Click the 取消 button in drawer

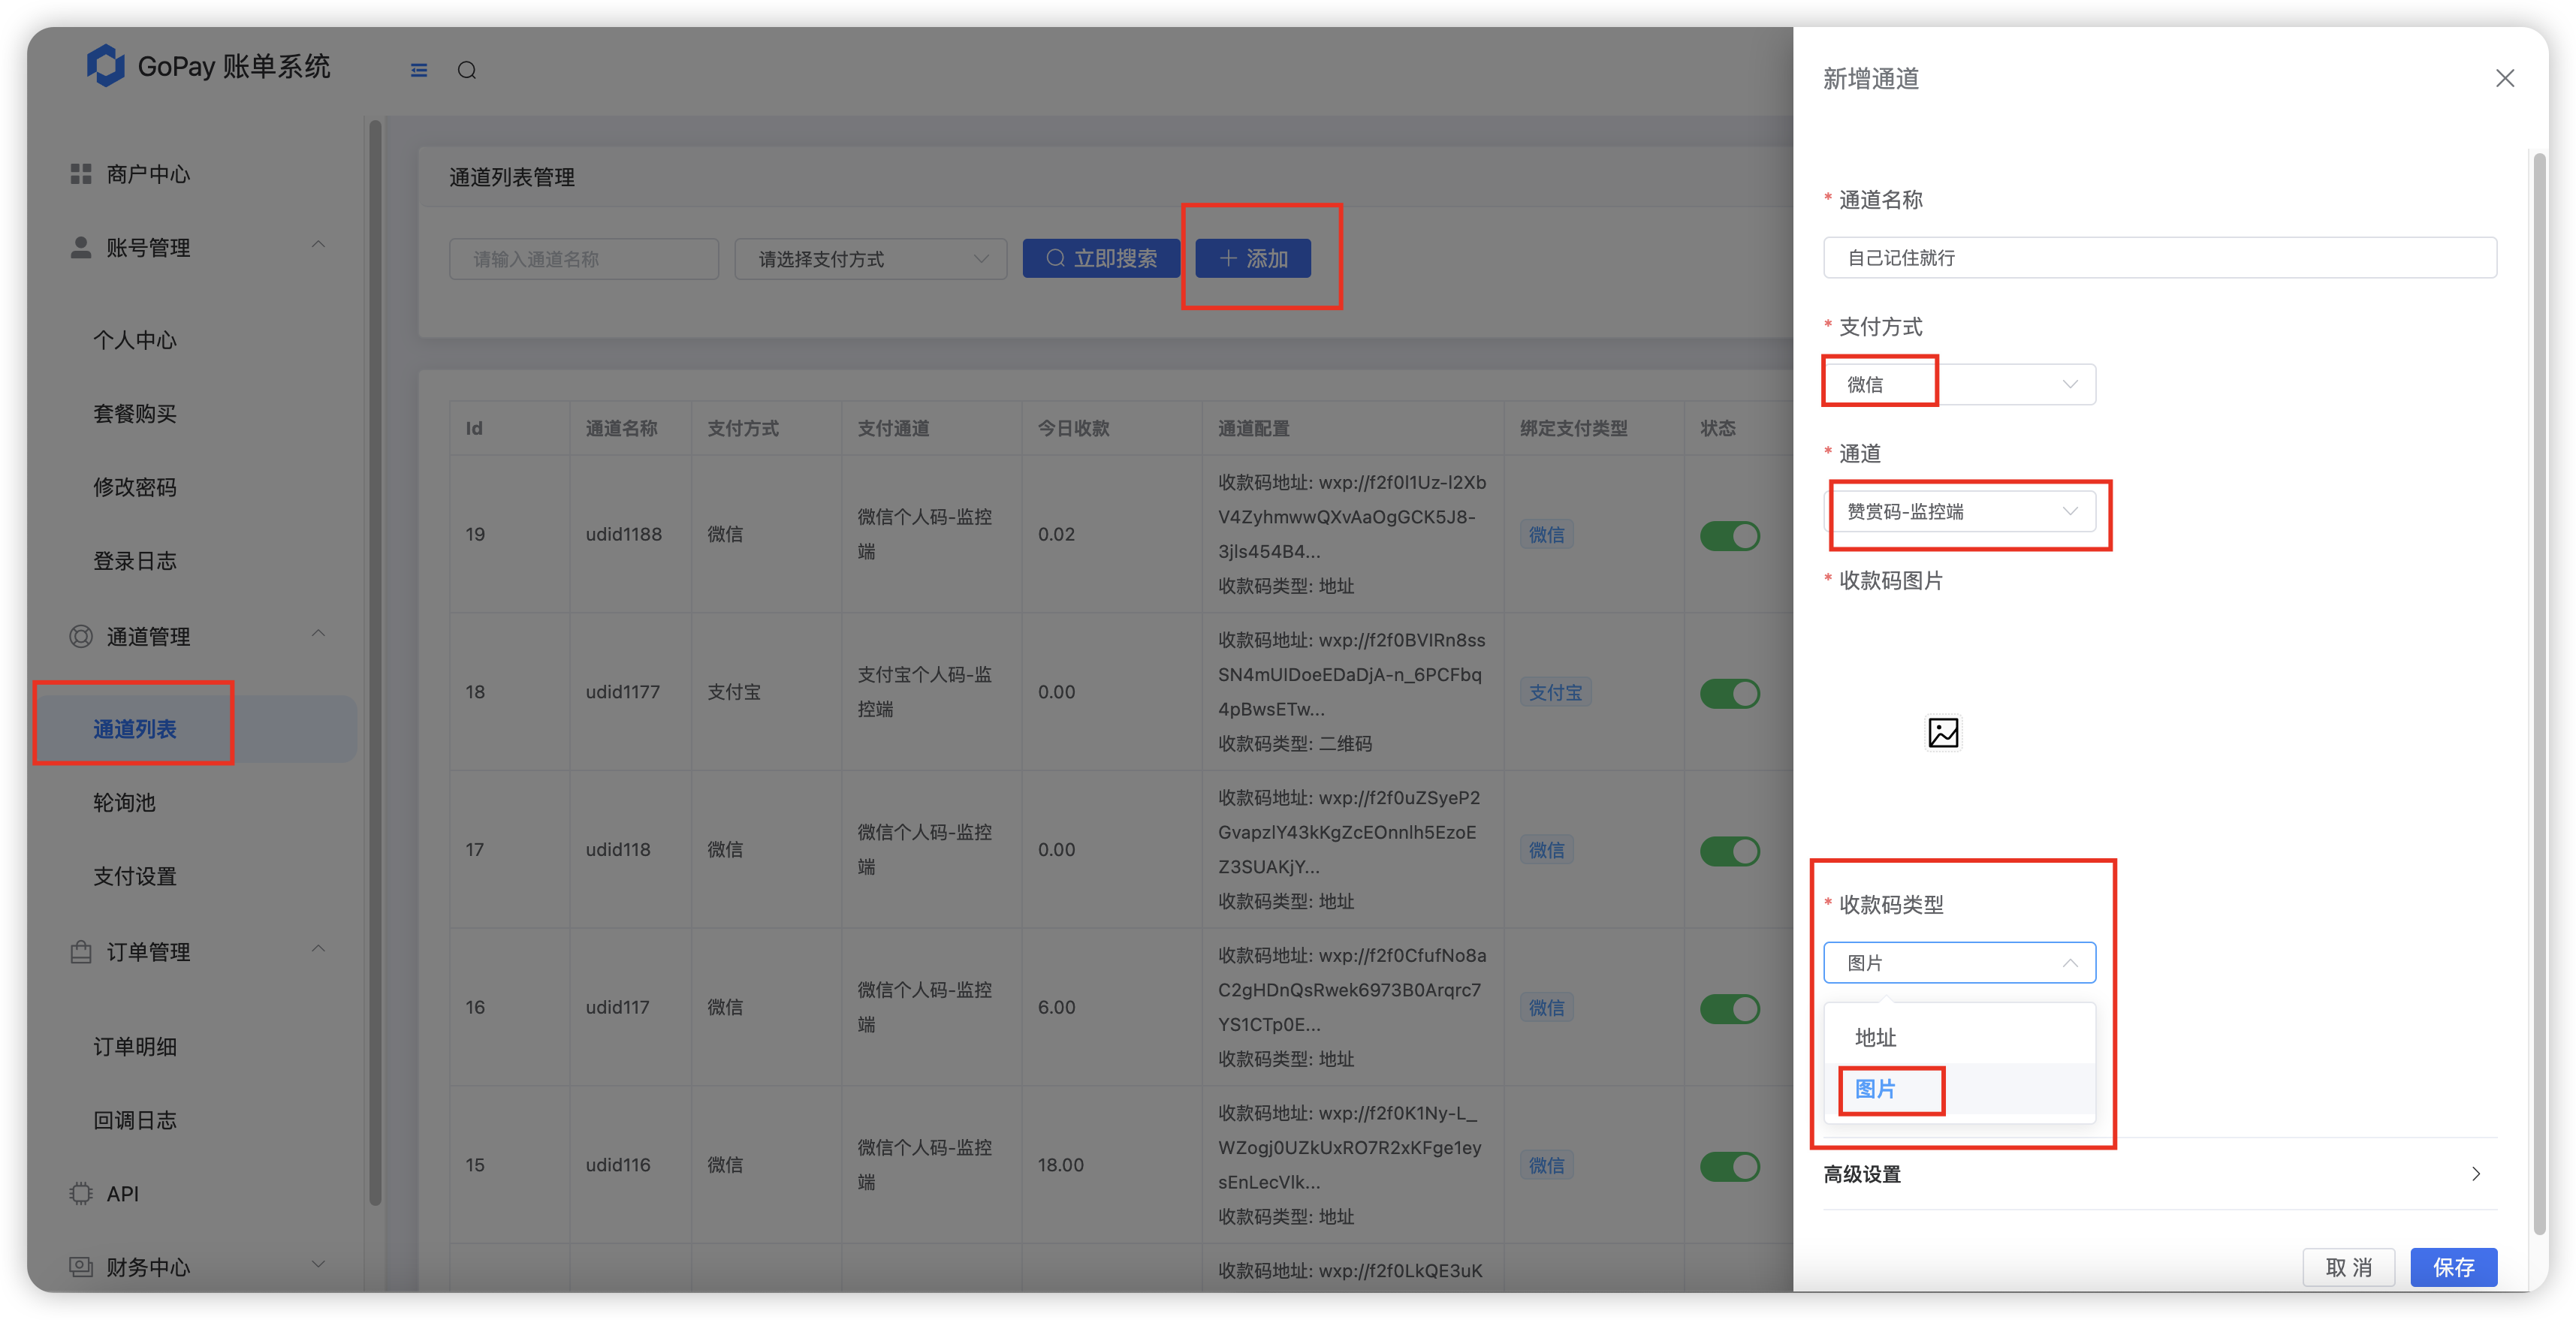(x=2348, y=1267)
